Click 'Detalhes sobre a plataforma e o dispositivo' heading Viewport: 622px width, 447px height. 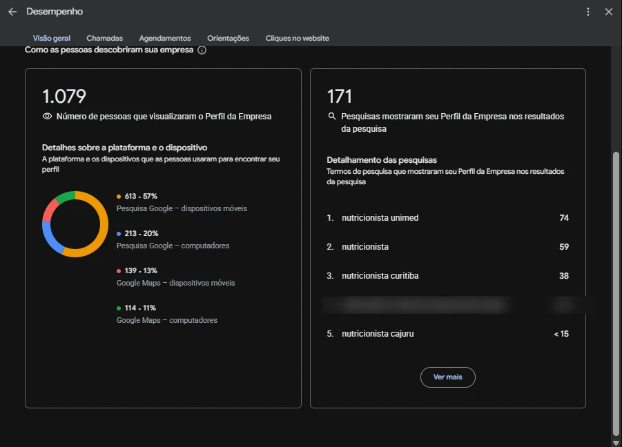pos(124,148)
